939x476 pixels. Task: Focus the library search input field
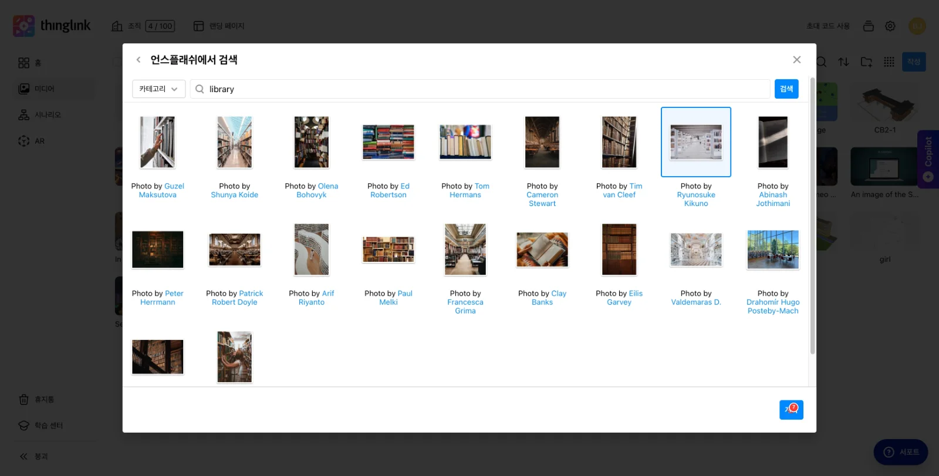pyautogui.click(x=480, y=89)
